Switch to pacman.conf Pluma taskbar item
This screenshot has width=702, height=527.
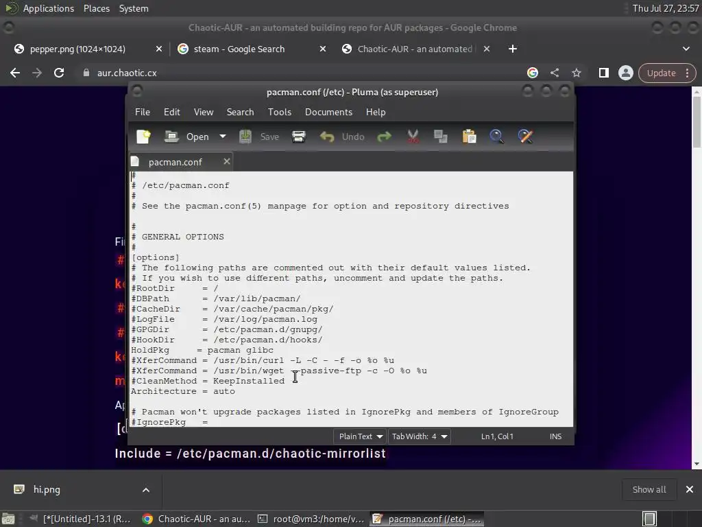[x=427, y=519]
